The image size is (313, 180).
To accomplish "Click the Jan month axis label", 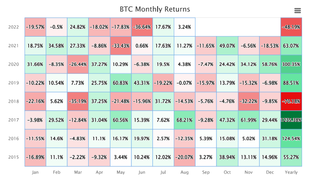I will (x=35, y=172).
